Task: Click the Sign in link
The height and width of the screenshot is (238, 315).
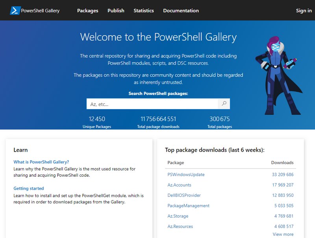Action: click(304, 11)
